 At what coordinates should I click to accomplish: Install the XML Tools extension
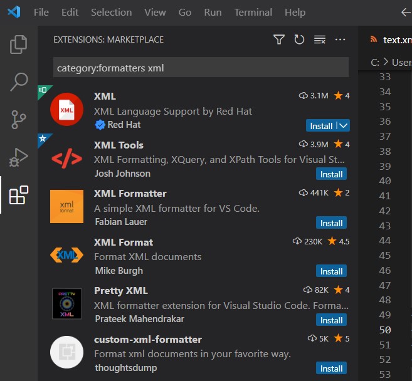coord(331,174)
